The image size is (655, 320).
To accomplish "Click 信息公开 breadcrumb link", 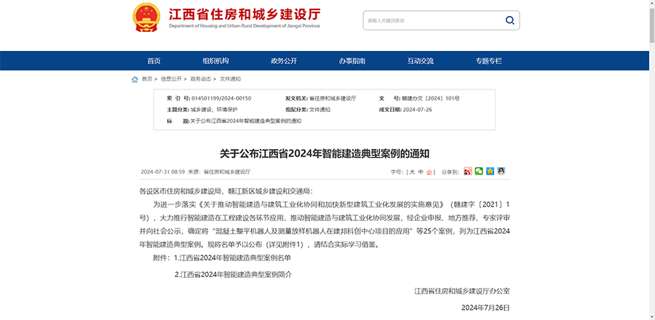I will tap(171, 79).
